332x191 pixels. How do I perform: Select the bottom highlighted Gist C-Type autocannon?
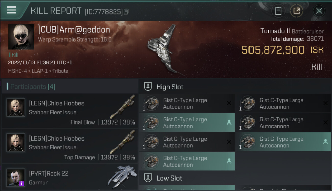pos(187,161)
